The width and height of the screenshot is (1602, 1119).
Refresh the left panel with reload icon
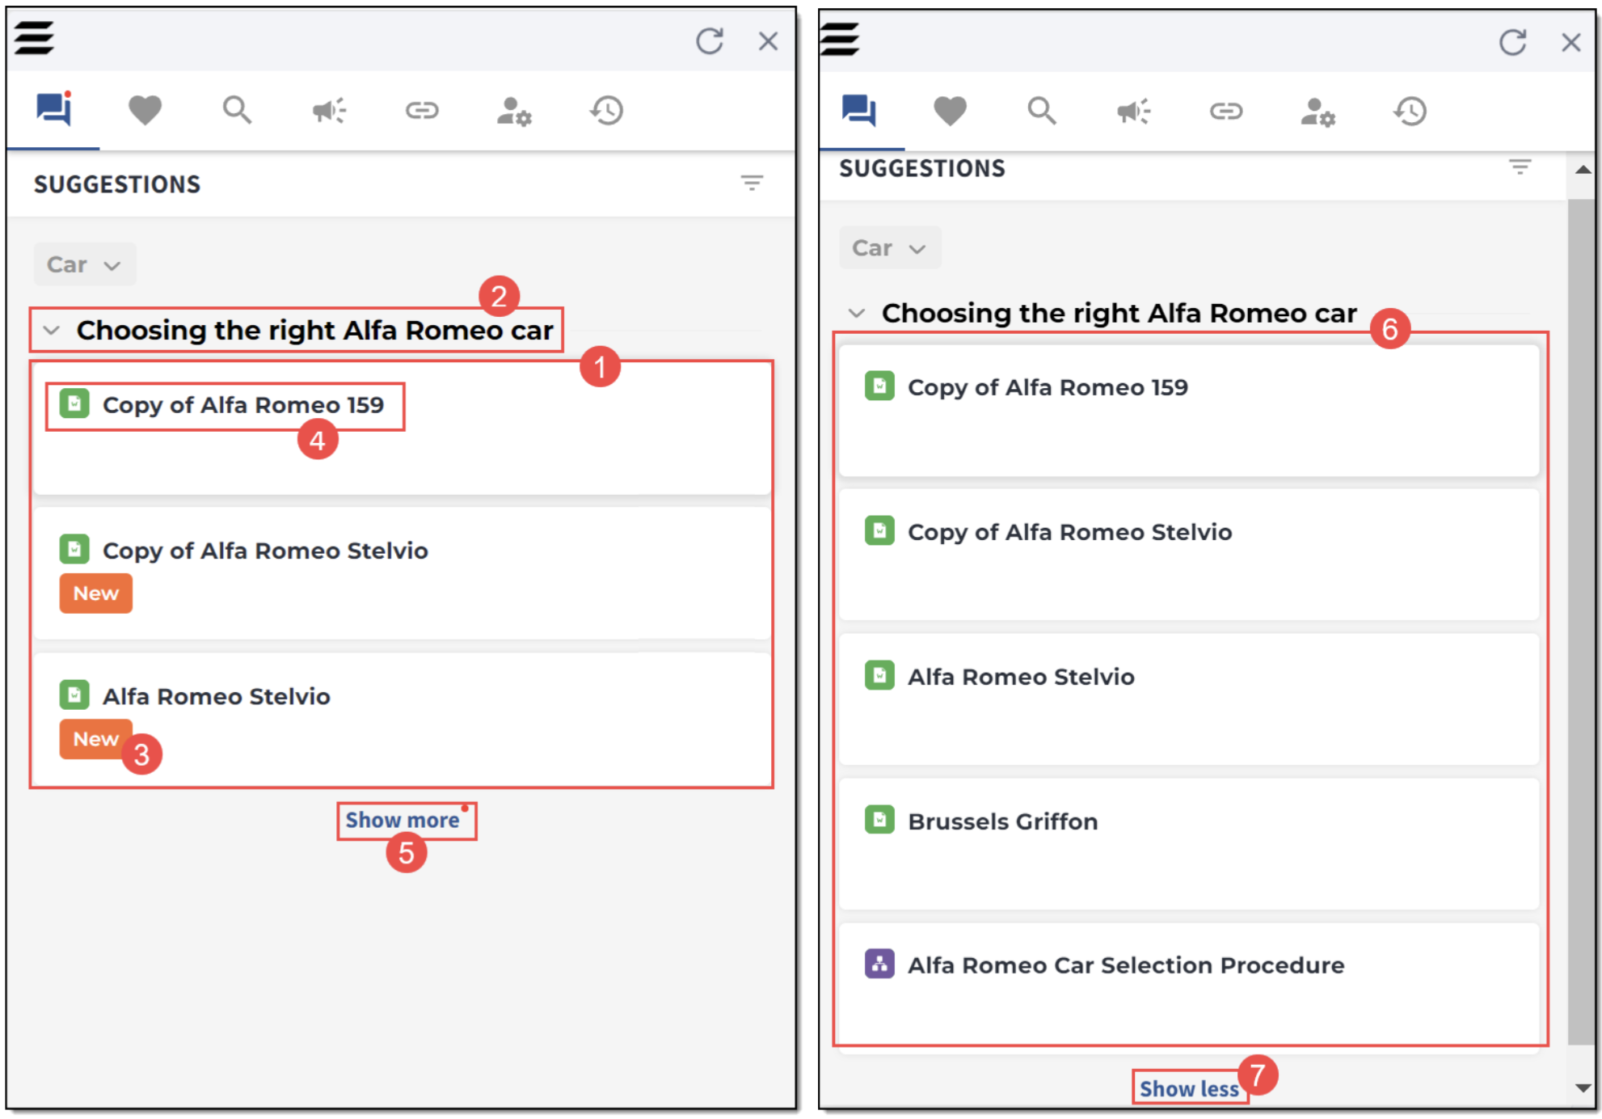point(709,40)
